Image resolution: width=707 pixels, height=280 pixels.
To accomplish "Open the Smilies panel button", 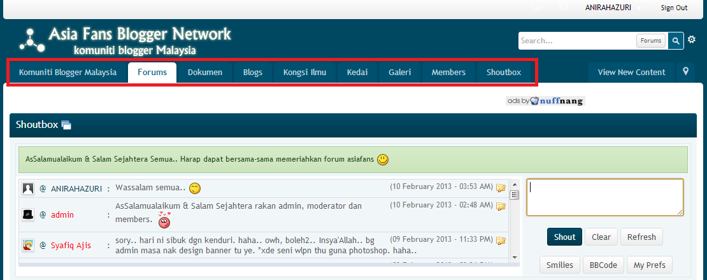I will (560, 265).
